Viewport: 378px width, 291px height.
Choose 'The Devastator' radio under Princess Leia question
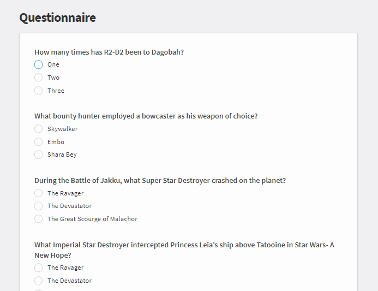(x=38, y=281)
